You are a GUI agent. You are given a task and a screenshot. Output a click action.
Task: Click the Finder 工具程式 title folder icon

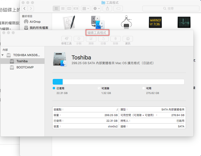(x=103, y=3)
